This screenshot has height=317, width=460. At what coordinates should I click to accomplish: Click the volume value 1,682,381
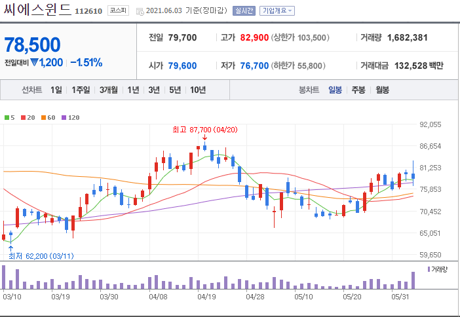pos(407,37)
